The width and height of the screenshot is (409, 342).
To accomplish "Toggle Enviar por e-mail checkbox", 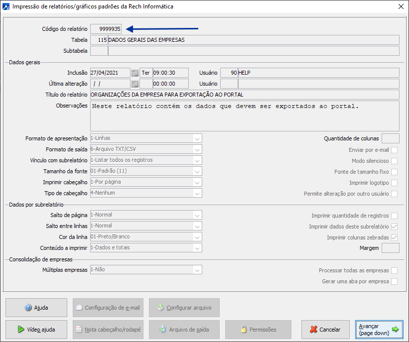I will [394, 150].
